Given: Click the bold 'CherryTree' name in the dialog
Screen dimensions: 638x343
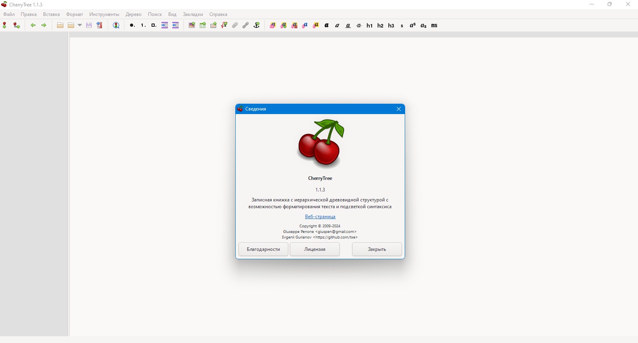Looking at the screenshot, I should 320,178.
